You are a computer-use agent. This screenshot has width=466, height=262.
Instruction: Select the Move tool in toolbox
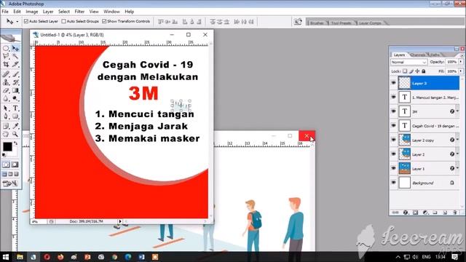pos(15,48)
